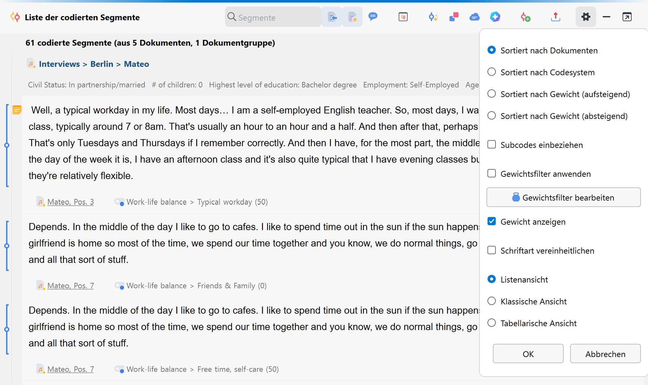The width and height of the screenshot is (648, 385).
Task: Click the export upload arrow icon
Action: pos(556,17)
